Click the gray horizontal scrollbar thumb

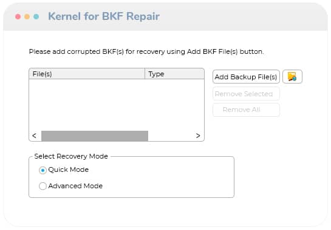(x=95, y=136)
